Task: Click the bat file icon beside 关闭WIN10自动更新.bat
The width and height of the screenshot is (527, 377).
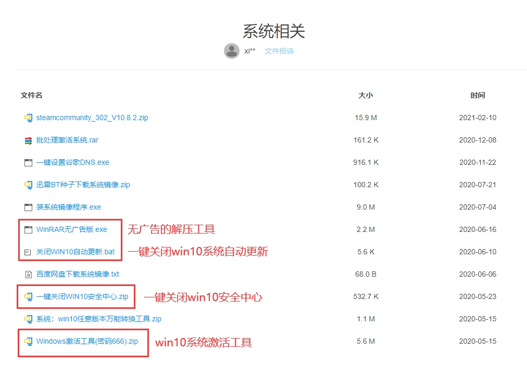Action: [28, 252]
